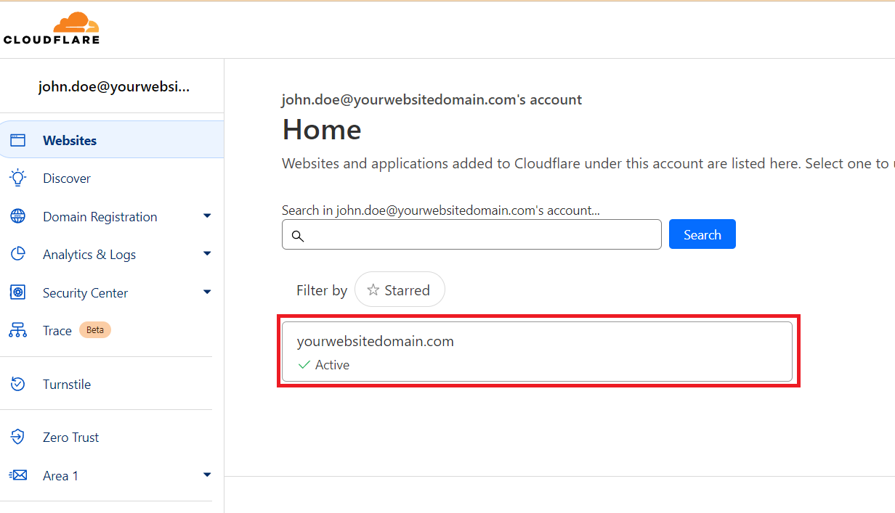The image size is (895, 513).
Task: Expand the Security Center dropdown arrow
Action: 207,292
